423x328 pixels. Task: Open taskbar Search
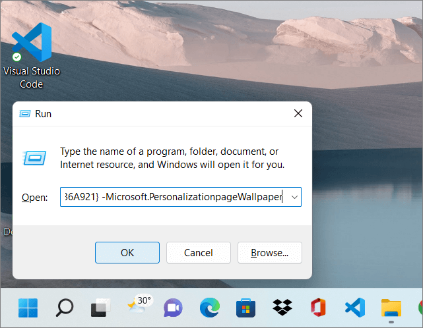(65, 308)
